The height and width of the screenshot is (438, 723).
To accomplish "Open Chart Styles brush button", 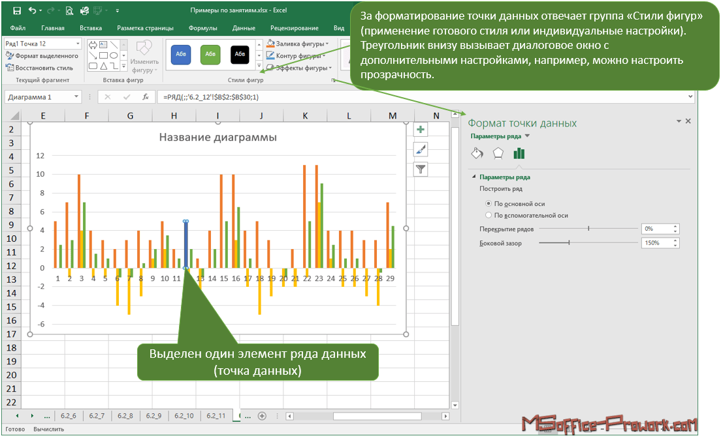I will click(x=421, y=149).
